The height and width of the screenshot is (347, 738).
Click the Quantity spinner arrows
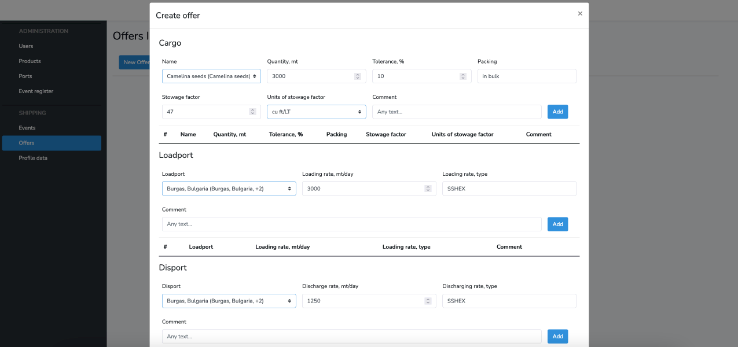357,76
